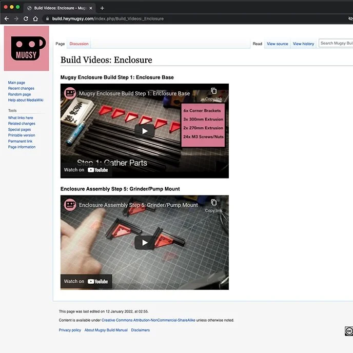This screenshot has height=353, width=353.
Task: Click the browser address bar URL
Action: (x=108, y=18)
